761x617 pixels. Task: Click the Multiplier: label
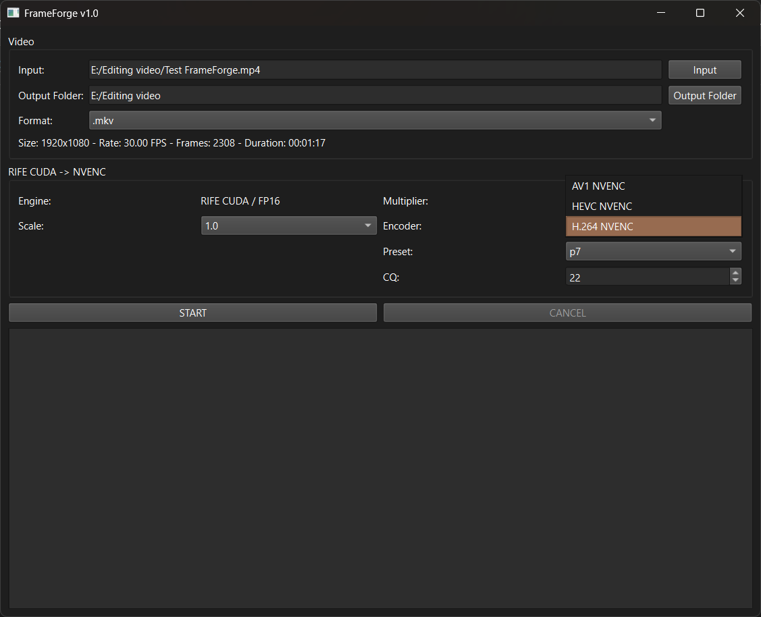pos(405,200)
